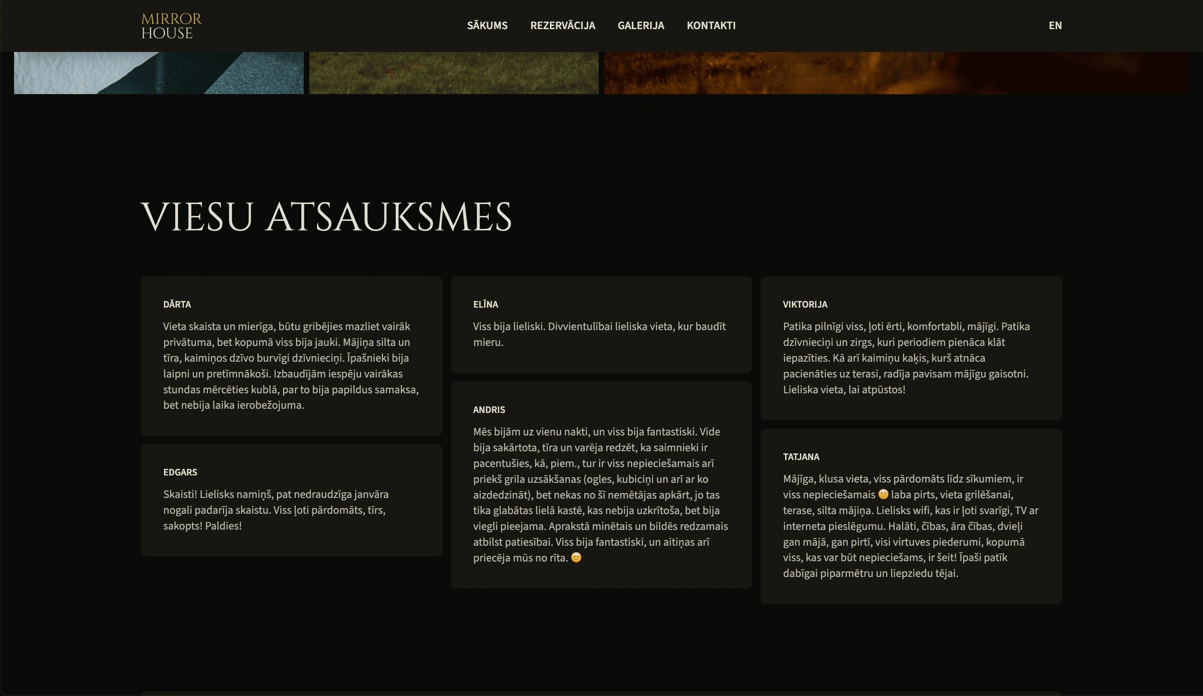Viewport: 1203px width, 696px height.
Task: Select Dārta's review card
Action: point(291,356)
